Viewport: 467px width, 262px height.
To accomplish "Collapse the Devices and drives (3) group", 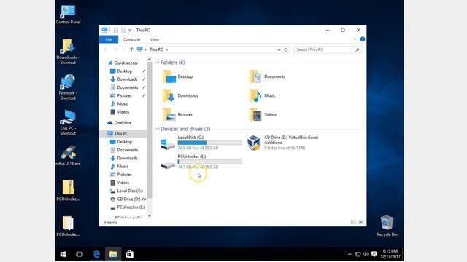I will pos(158,129).
